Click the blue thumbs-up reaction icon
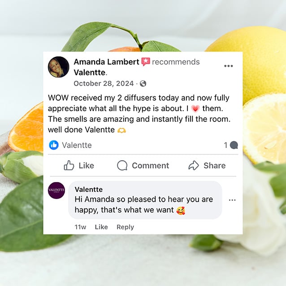Screen dimensions: 286x286 54,145
